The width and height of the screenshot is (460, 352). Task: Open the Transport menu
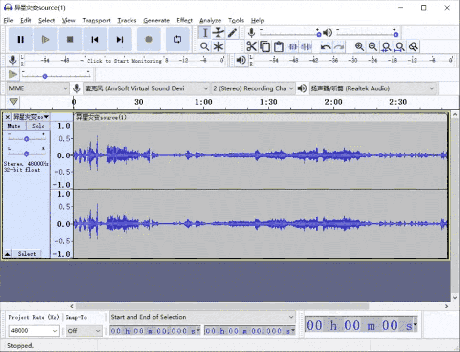click(x=96, y=21)
